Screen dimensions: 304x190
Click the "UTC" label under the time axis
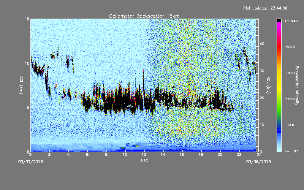pyautogui.click(x=144, y=160)
